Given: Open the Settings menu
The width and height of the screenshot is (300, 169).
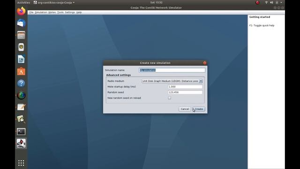Looking at the screenshot, I should (x=70, y=12).
